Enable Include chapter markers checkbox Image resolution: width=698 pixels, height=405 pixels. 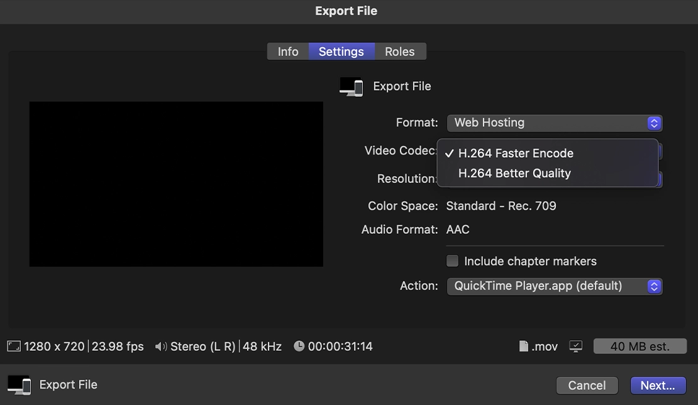[452, 261]
